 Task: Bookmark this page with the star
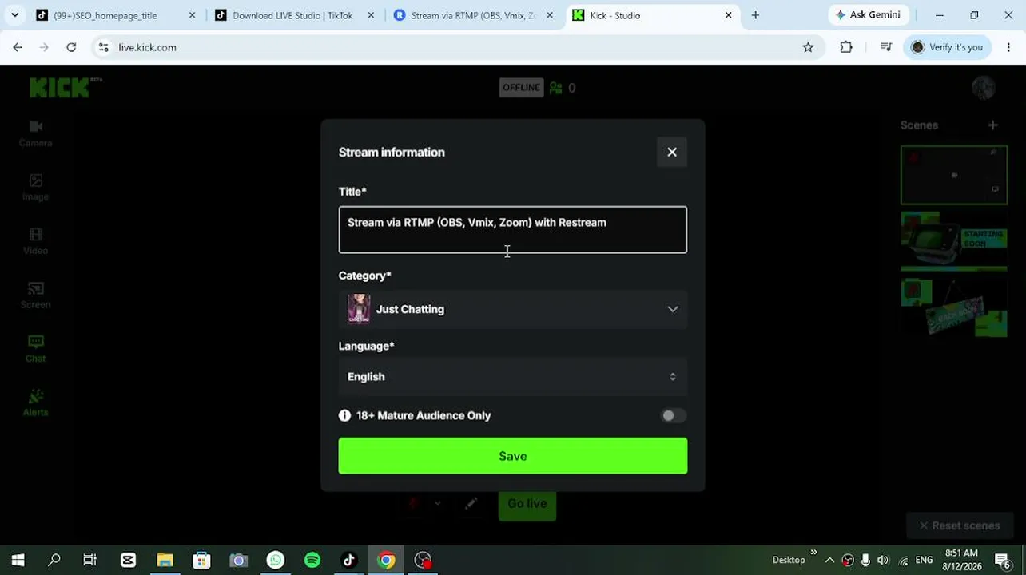point(808,47)
